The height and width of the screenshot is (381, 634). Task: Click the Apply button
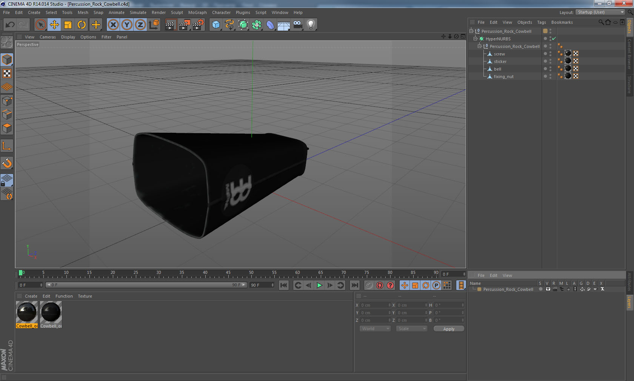(x=449, y=329)
